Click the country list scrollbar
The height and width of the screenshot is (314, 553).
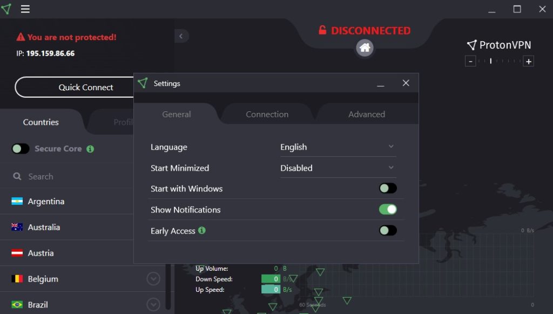(168, 286)
